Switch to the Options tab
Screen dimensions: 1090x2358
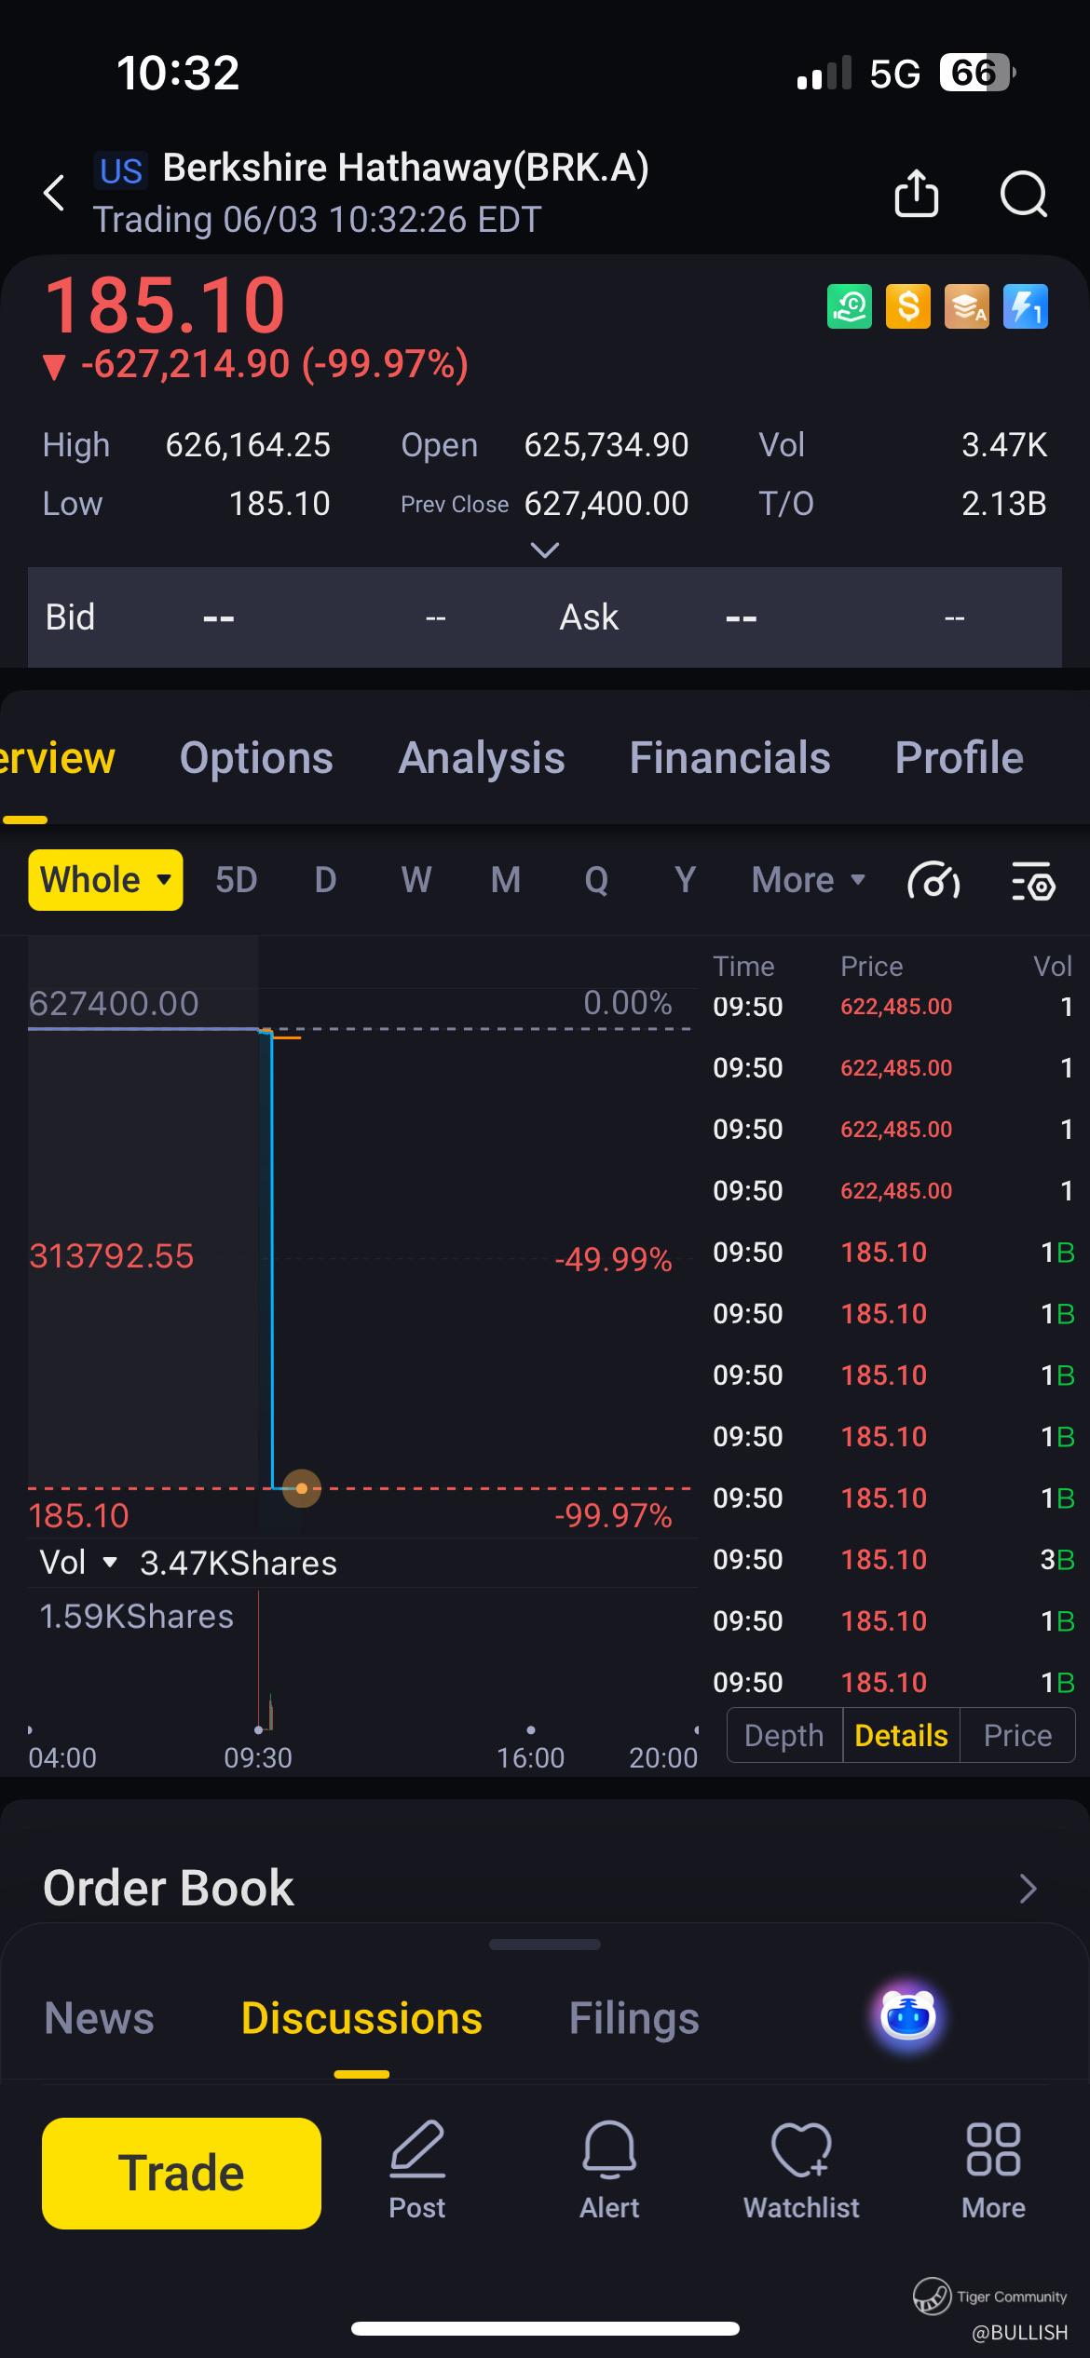click(256, 758)
